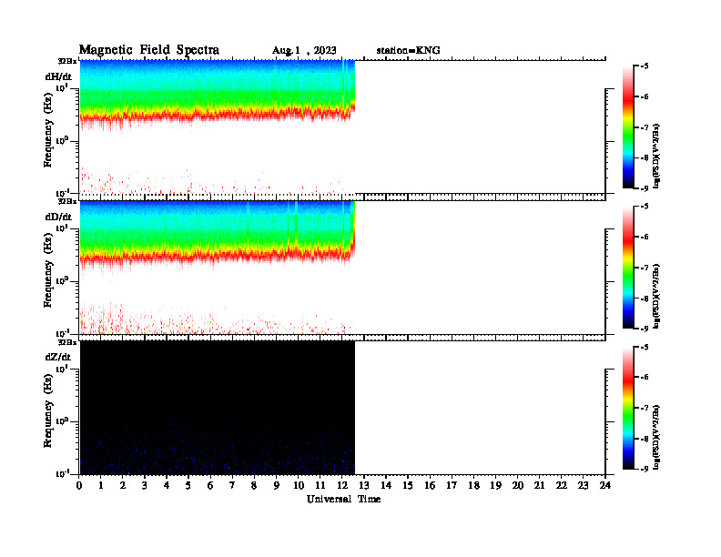Click hour 11 on the Universal Time axis

(x=320, y=485)
